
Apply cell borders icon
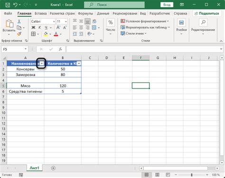(x=33, y=34)
